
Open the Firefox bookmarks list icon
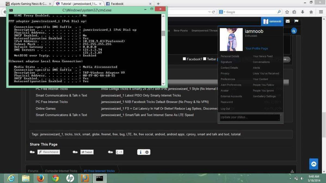(294, 12)
